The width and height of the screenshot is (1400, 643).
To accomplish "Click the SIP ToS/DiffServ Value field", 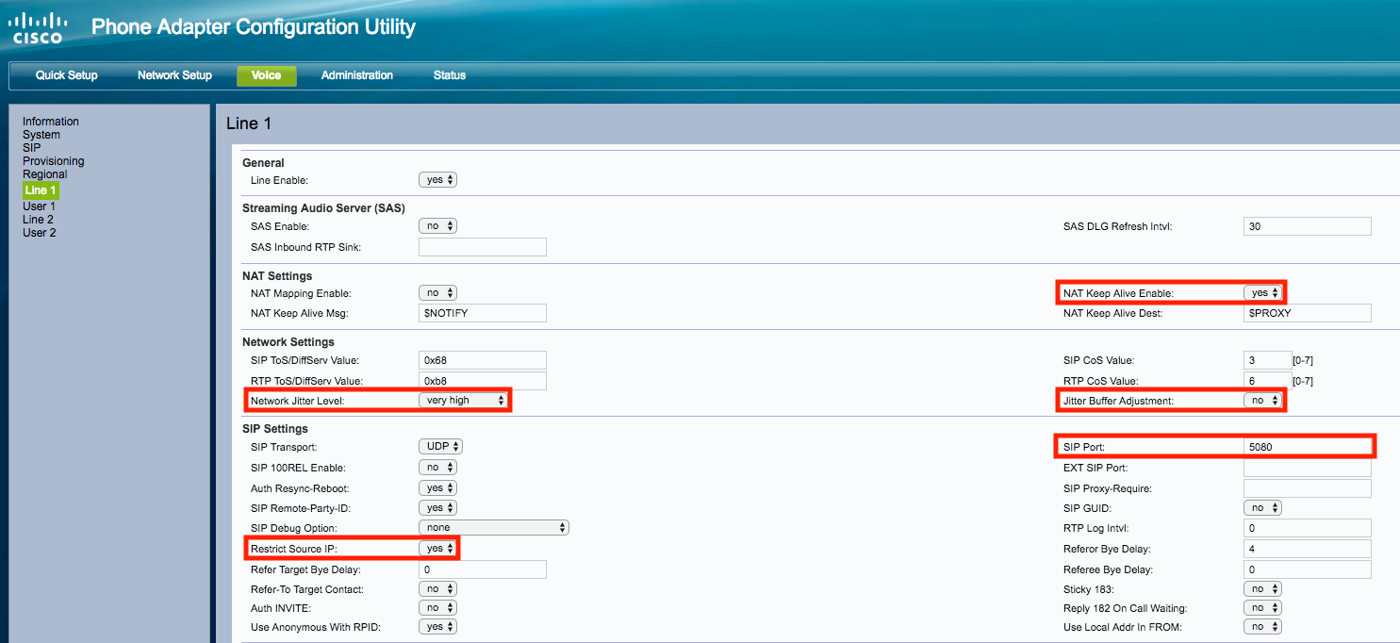I will pyautogui.click(x=483, y=360).
